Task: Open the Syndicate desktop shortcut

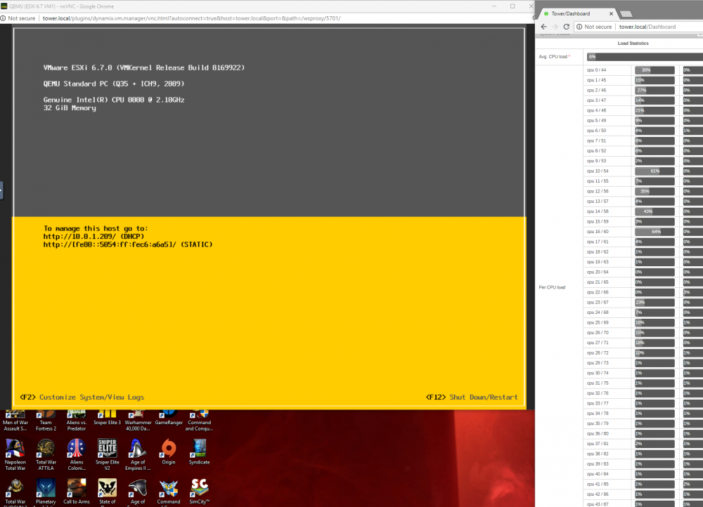Action: coord(199,452)
